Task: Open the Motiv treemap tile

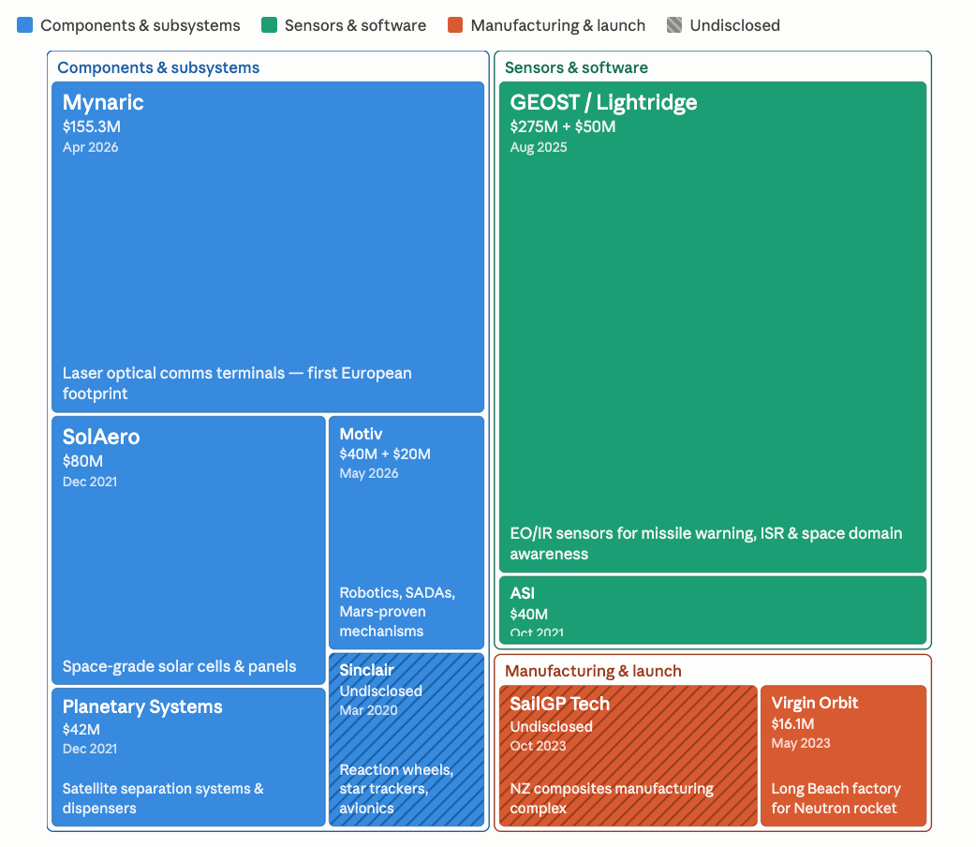Action: click(x=407, y=532)
